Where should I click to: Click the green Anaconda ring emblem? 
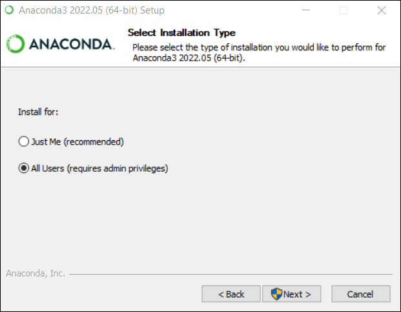click(x=15, y=44)
